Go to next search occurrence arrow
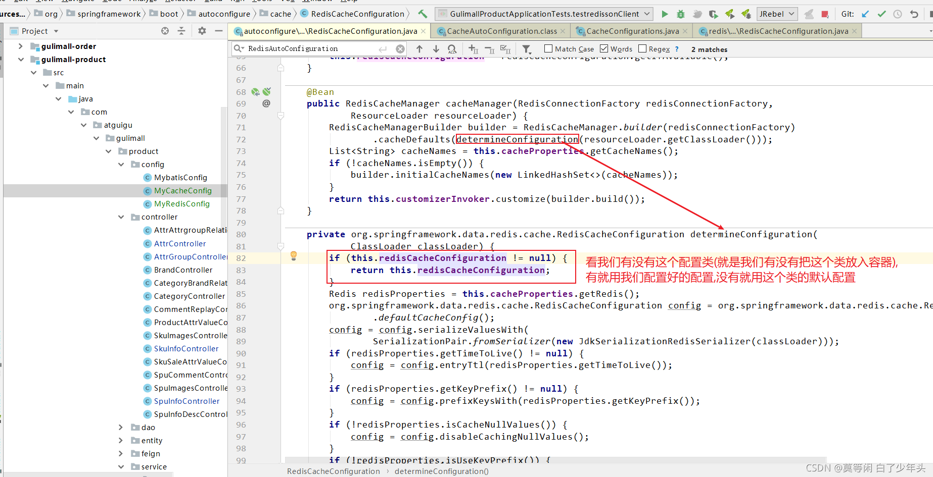 [x=436, y=49]
